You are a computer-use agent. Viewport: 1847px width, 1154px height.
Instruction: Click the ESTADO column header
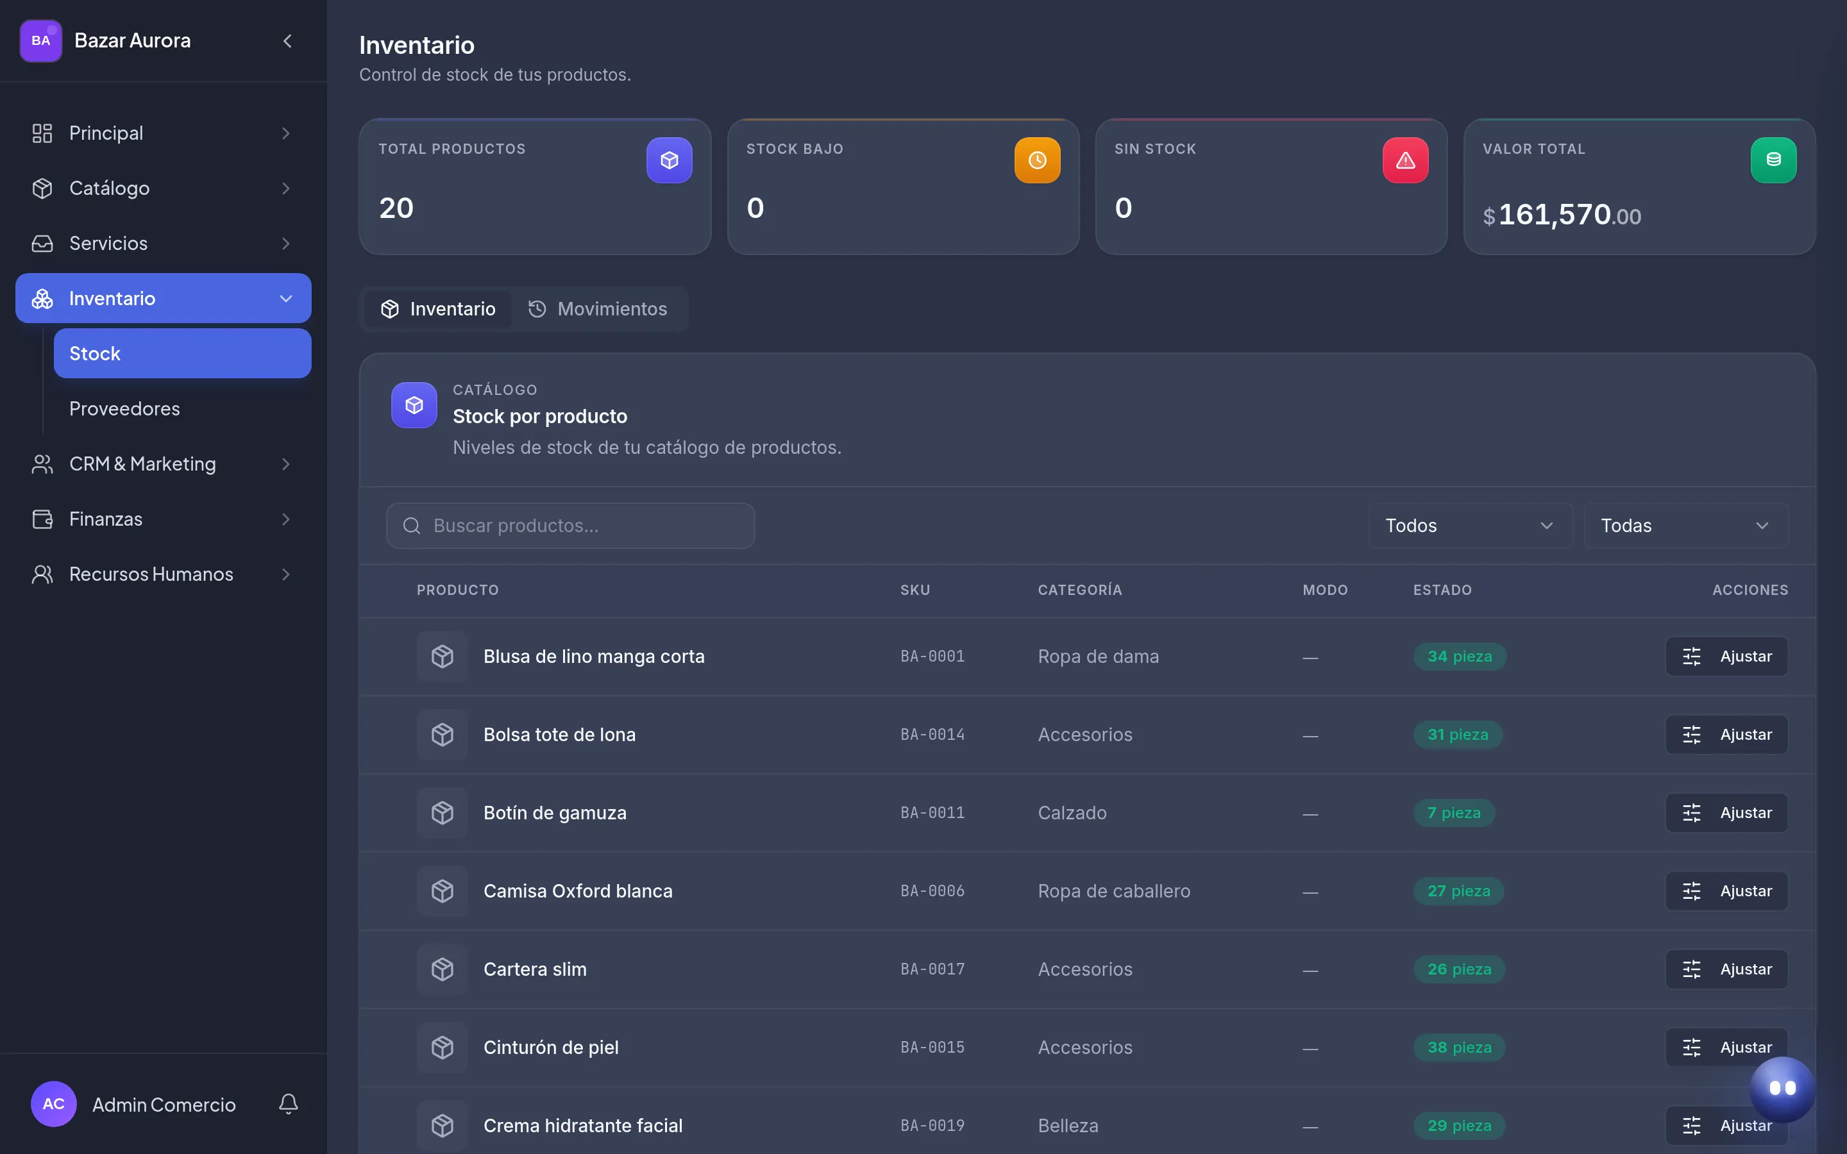(1442, 590)
